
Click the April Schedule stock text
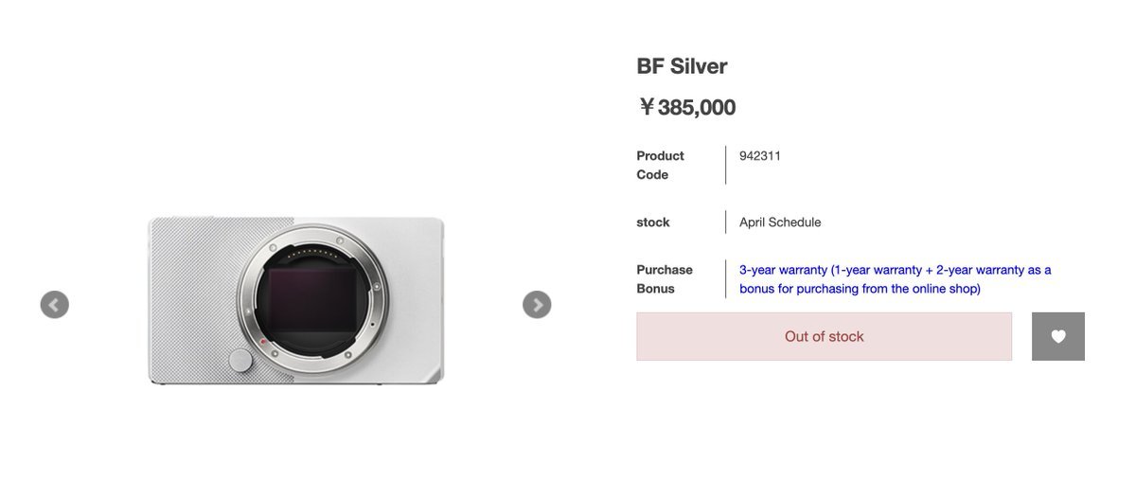(x=780, y=222)
